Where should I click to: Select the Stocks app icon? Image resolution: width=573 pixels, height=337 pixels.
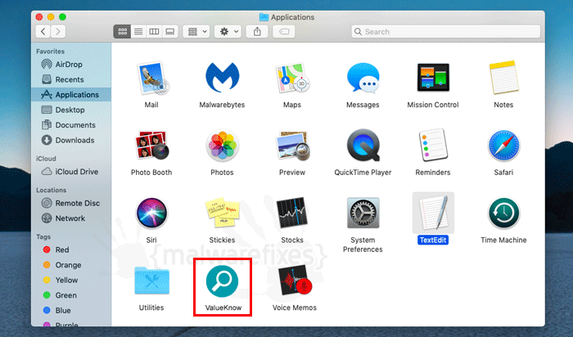291,213
